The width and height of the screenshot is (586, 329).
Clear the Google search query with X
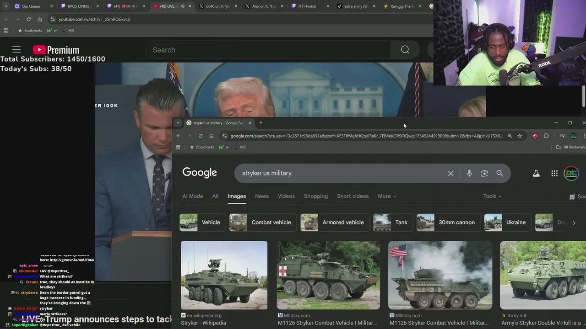tap(450, 173)
